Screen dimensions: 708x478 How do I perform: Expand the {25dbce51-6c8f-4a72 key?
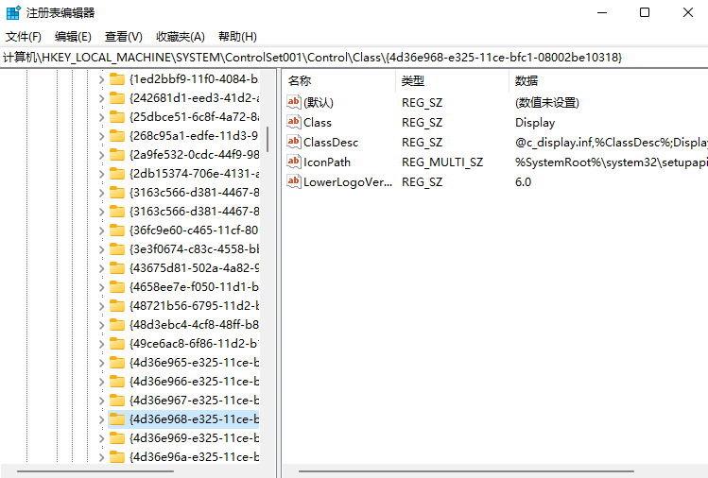tap(101, 118)
